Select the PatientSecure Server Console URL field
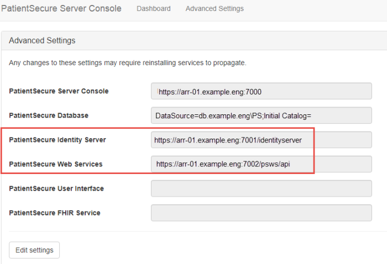 tap(261, 91)
